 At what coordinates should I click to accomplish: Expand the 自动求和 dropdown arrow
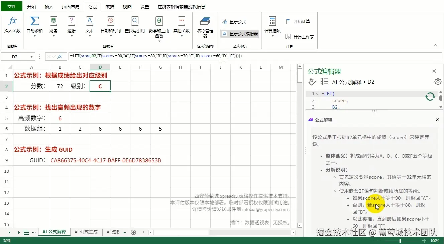point(34,36)
